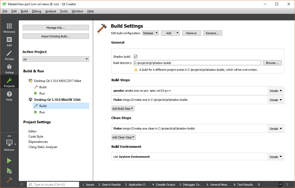Start debugging with Run-Debug icon

(9, 171)
